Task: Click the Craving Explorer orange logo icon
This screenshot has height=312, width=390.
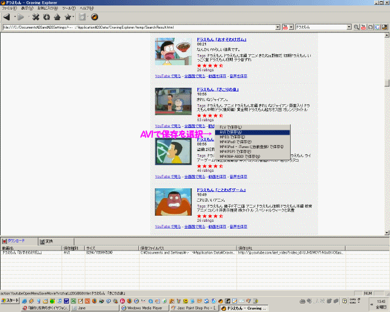Action: click(94, 17)
